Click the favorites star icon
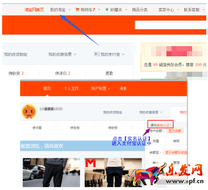Viewport: 208px width, 190px height. [107, 9]
